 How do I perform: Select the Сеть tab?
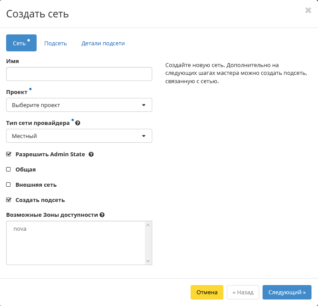click(21, 43)
